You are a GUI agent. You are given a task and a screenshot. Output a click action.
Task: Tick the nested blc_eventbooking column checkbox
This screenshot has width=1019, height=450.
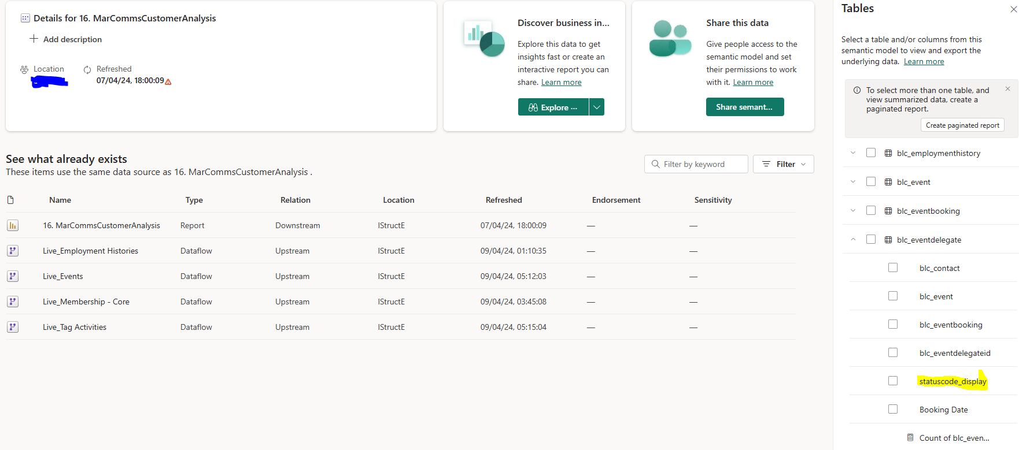[893, 324]
